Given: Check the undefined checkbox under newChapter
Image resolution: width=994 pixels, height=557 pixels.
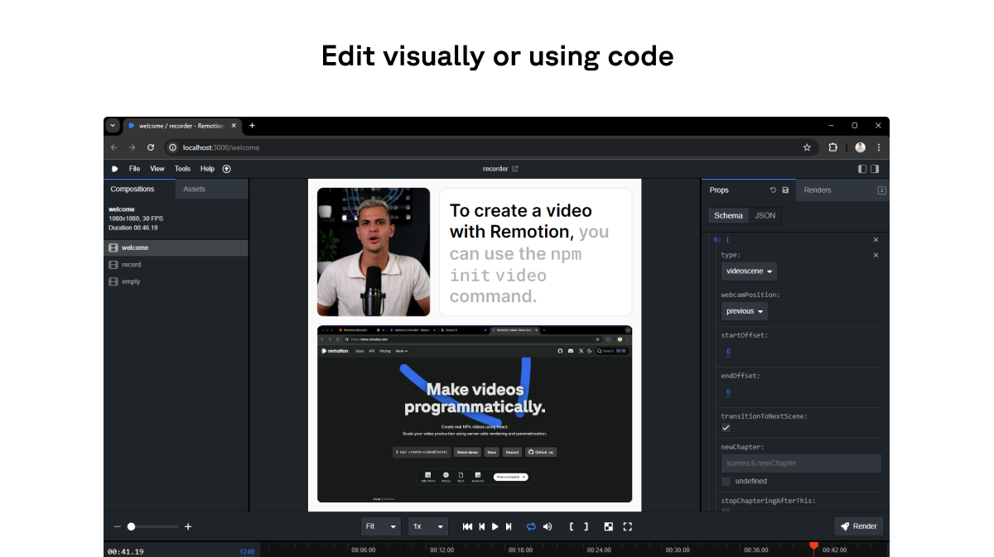Looking at the screenshot, I should click(726, 481).
